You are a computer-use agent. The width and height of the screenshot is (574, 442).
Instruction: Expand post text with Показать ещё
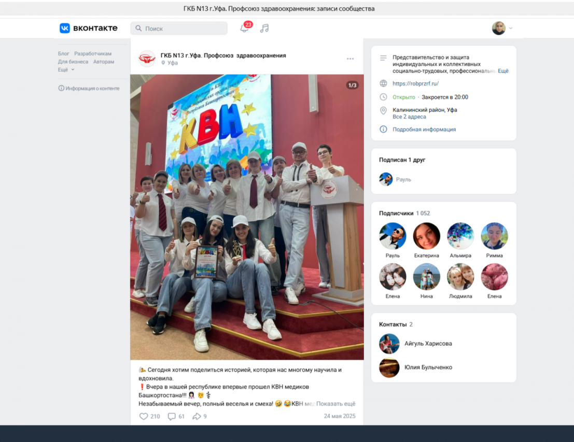click(335, 404)
